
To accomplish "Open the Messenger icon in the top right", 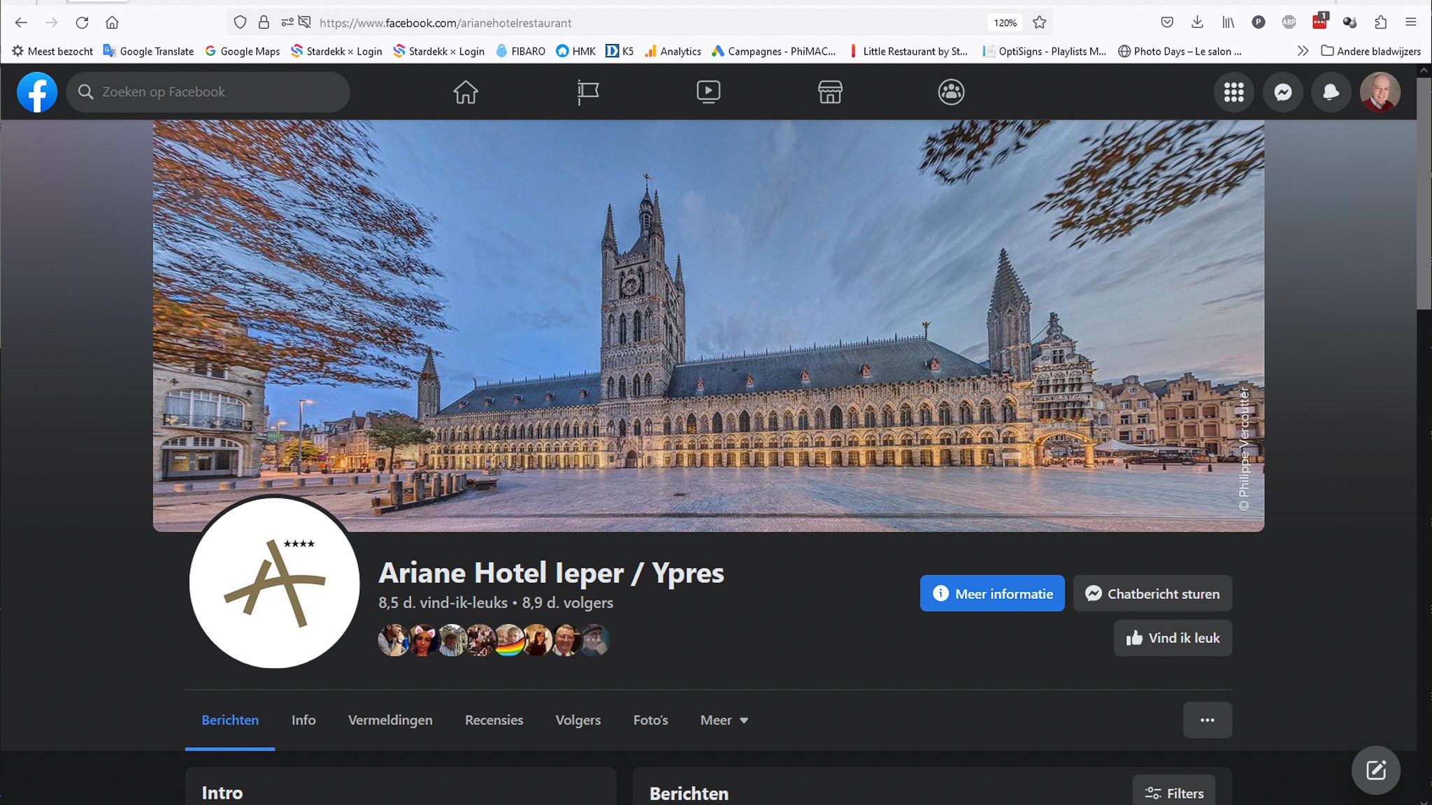I will coord(1282,92).
